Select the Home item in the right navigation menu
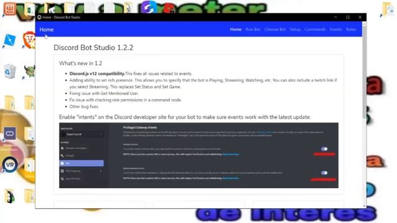This screenshot has height=223, width=397. coord(236,29)
